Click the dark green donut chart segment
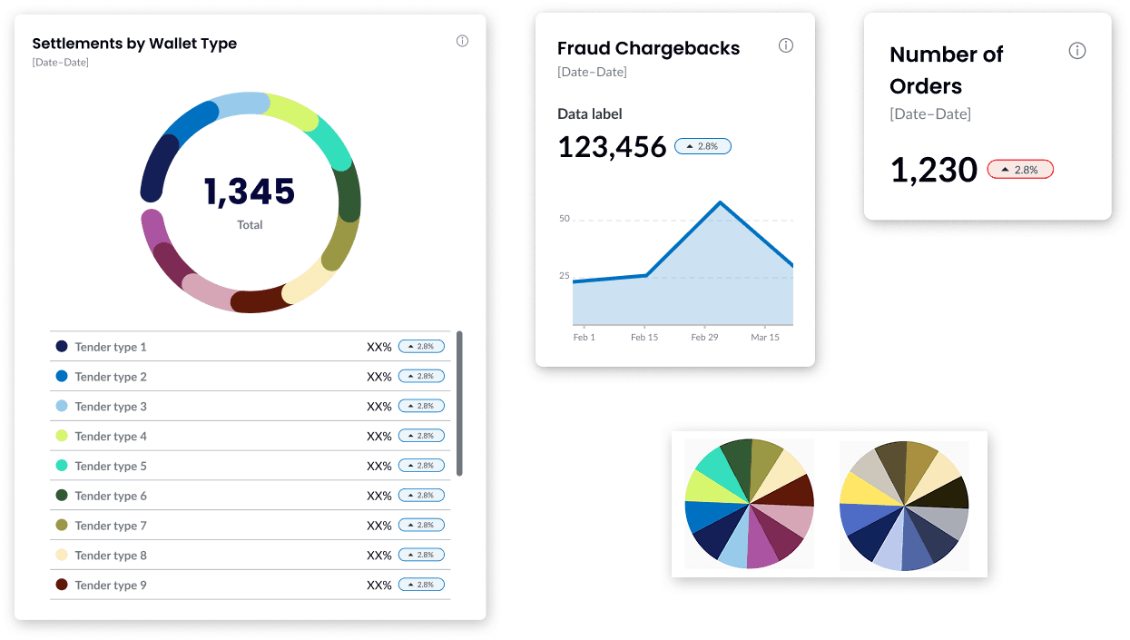The height and width of the screenshot is (640, 1130). pyautogui.click(x=348, y=192)
